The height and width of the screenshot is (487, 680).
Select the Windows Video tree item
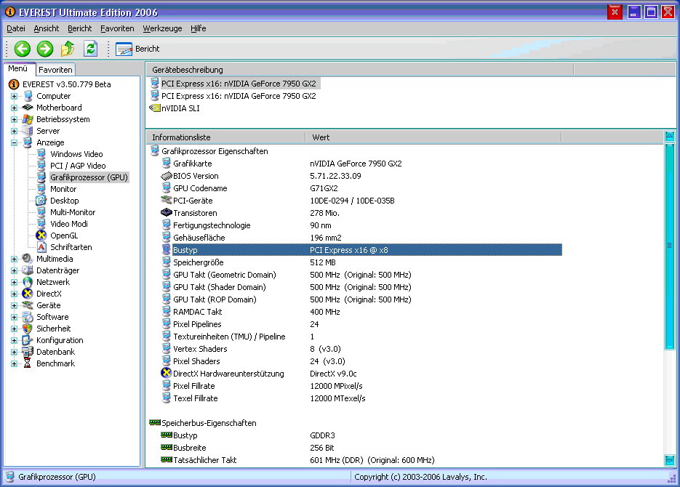point(76,154)
